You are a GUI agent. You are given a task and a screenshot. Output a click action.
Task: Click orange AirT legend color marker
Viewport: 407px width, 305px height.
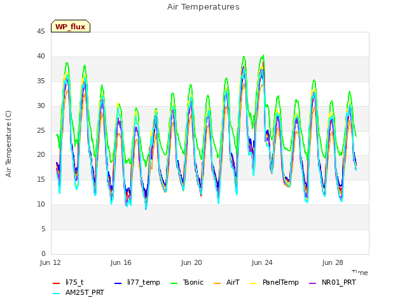(217, 283)
